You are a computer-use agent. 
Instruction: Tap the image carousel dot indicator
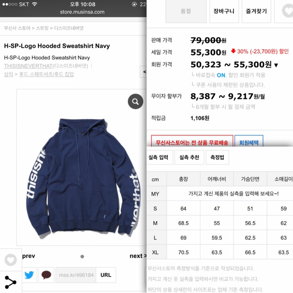82,256
